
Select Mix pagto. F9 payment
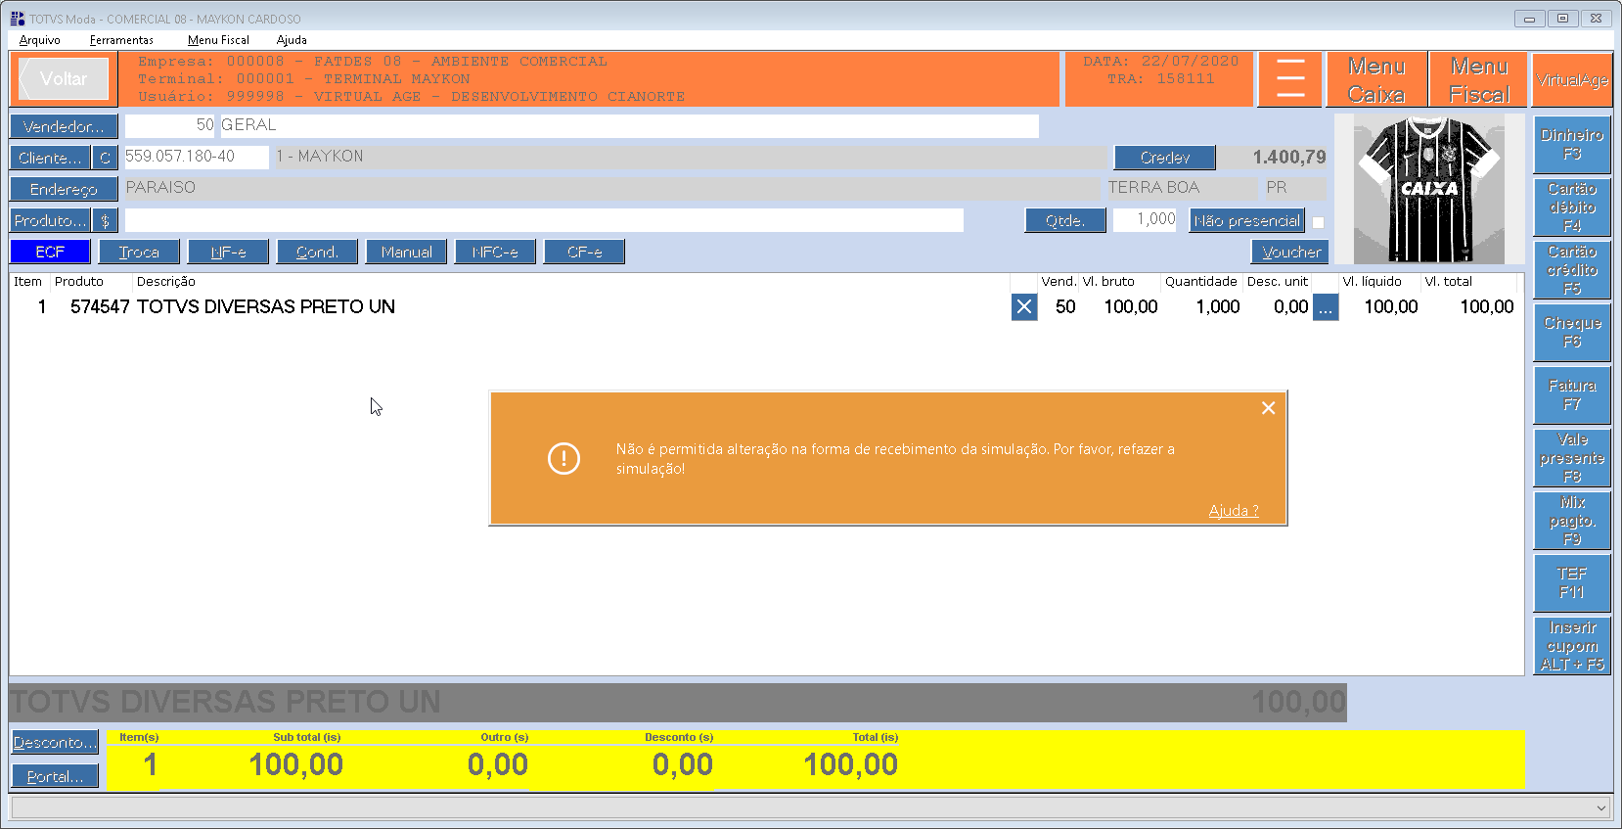1572,520
